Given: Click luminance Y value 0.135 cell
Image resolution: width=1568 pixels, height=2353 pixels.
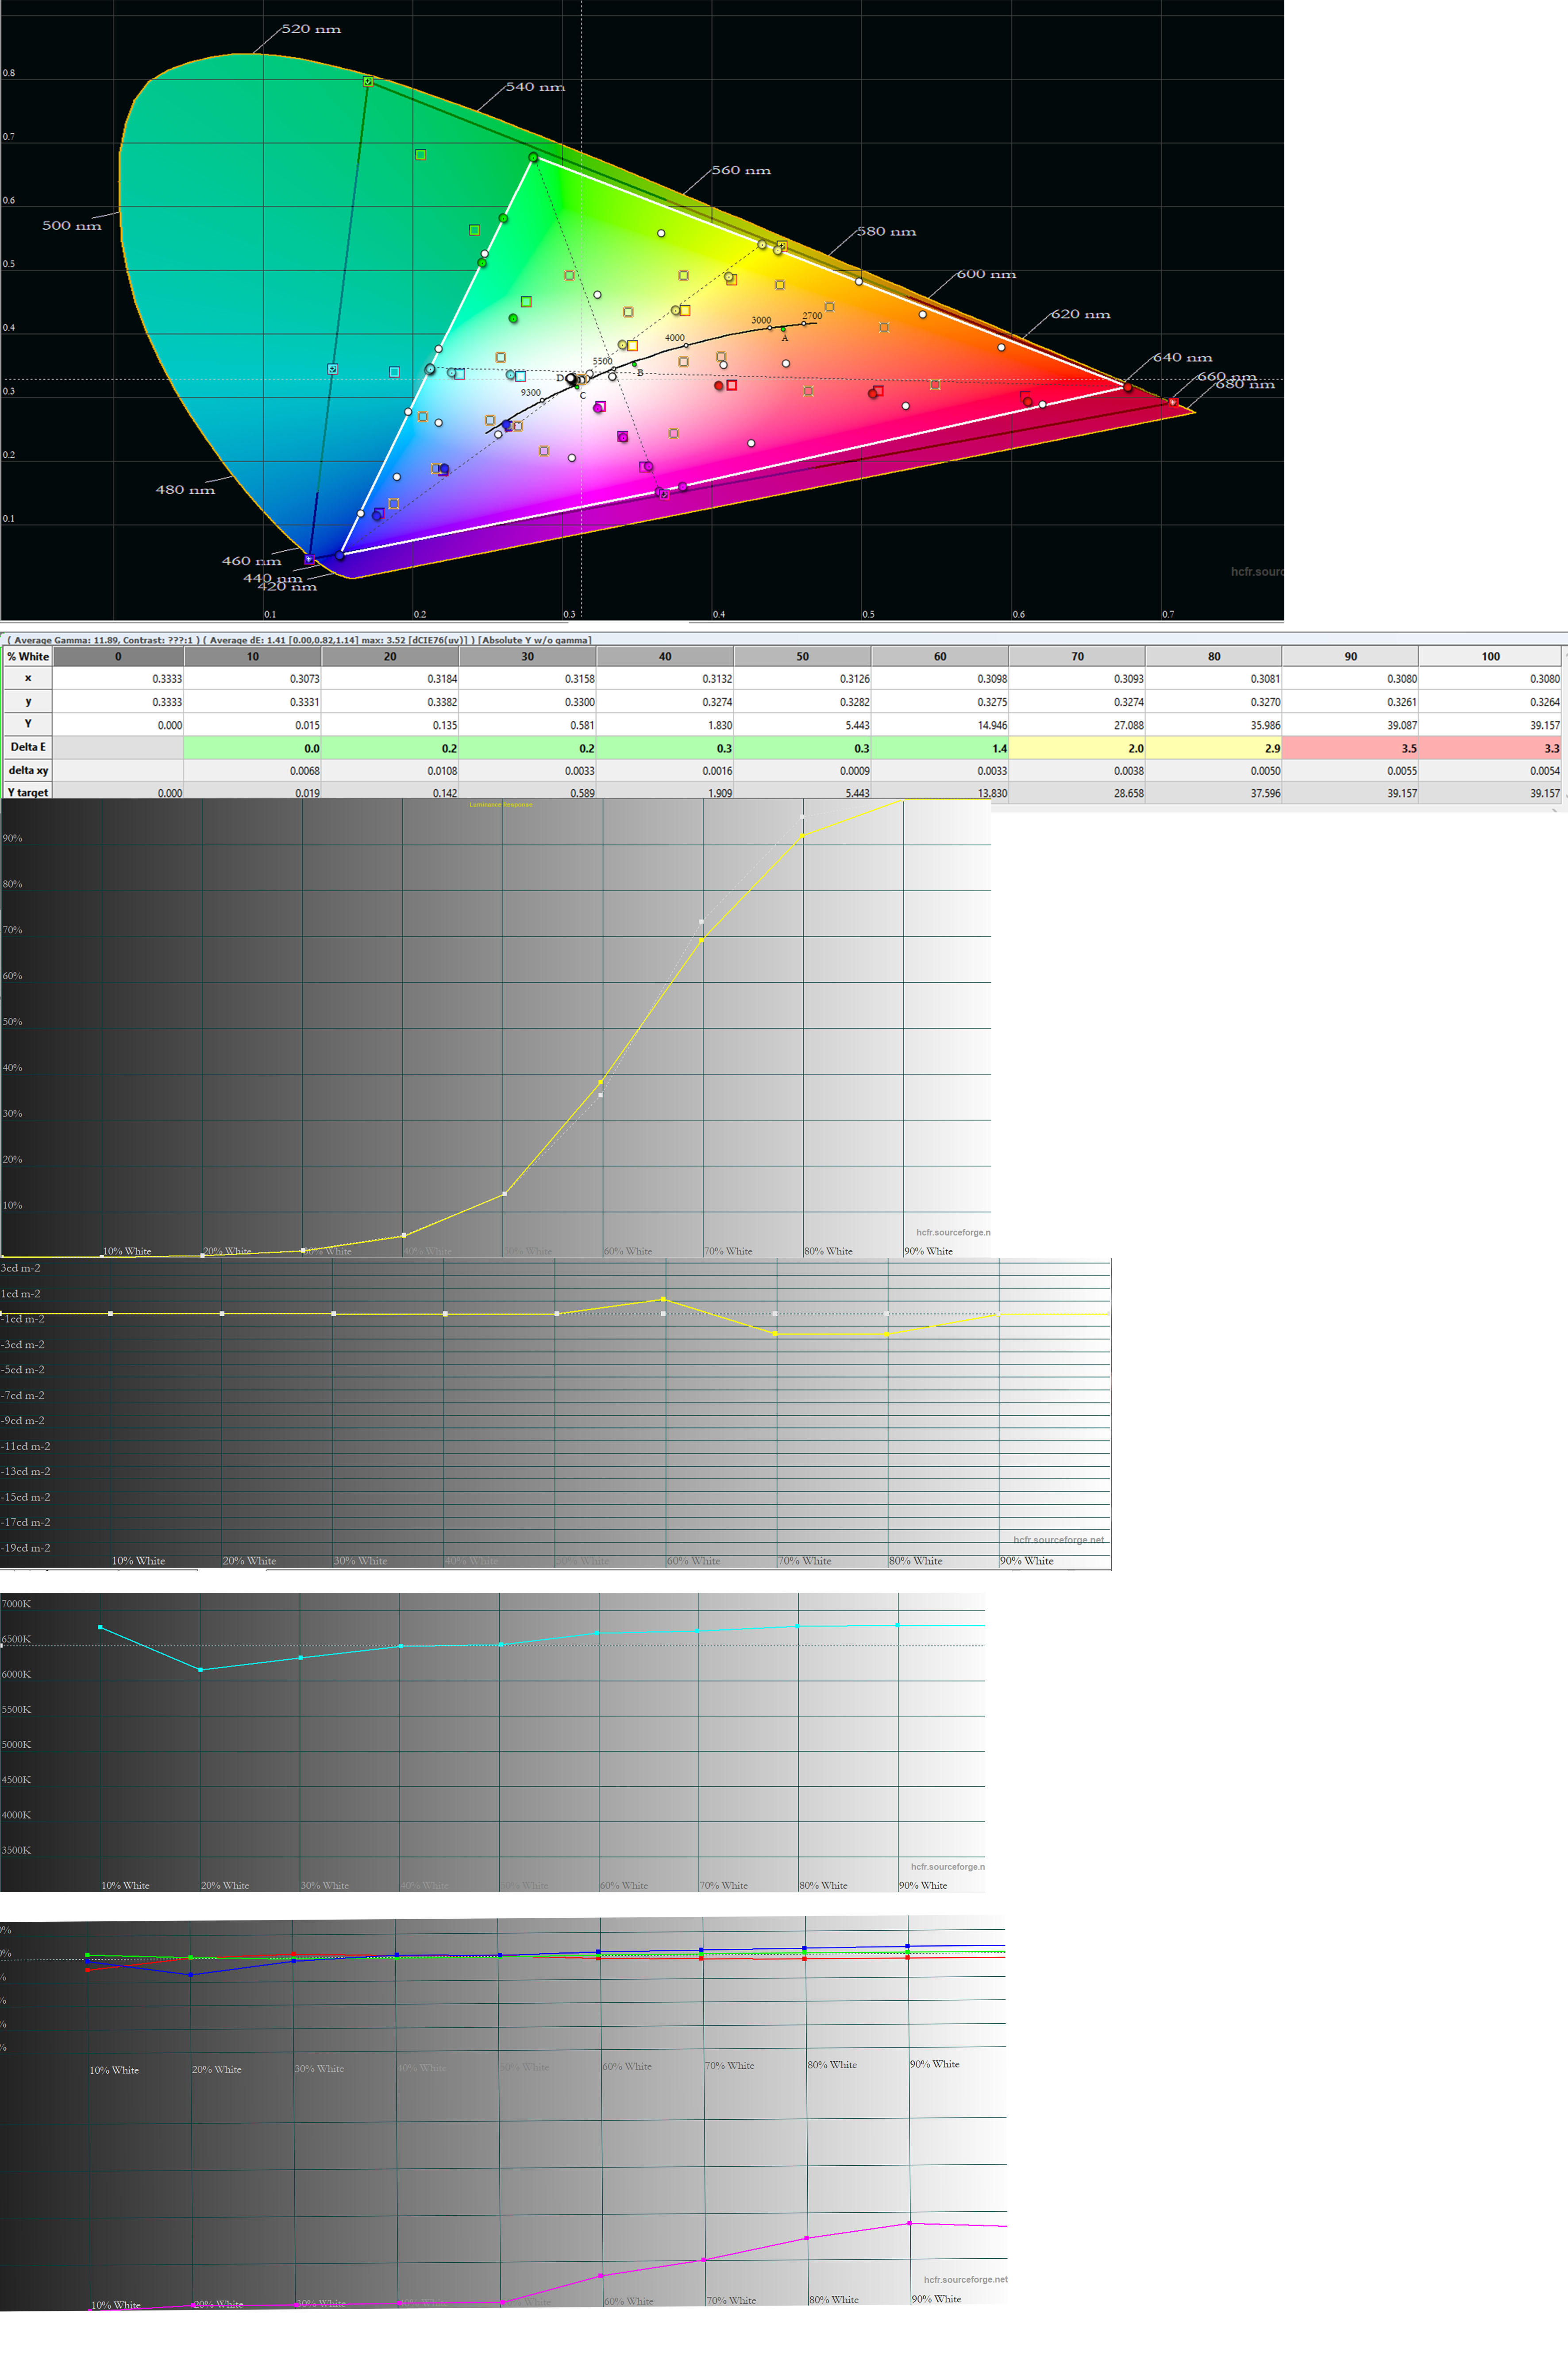Looking at the screenshot, I should (x=390, y=724).
